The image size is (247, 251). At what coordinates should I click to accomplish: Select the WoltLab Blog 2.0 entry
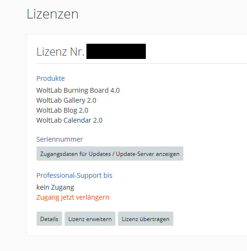[x=62, y=110]
